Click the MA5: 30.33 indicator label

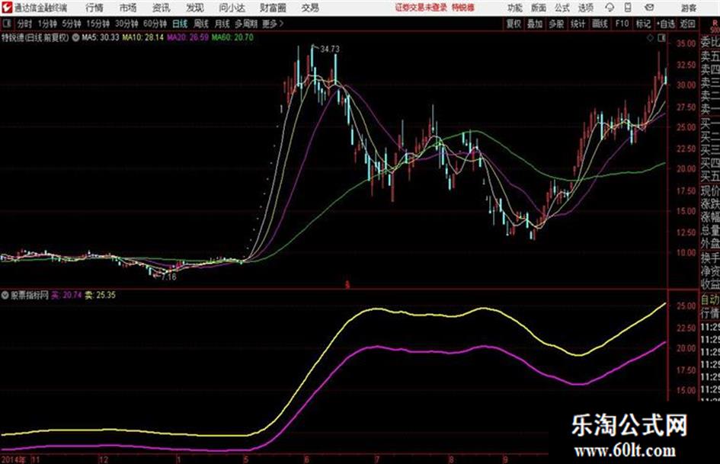coord(100,37)
